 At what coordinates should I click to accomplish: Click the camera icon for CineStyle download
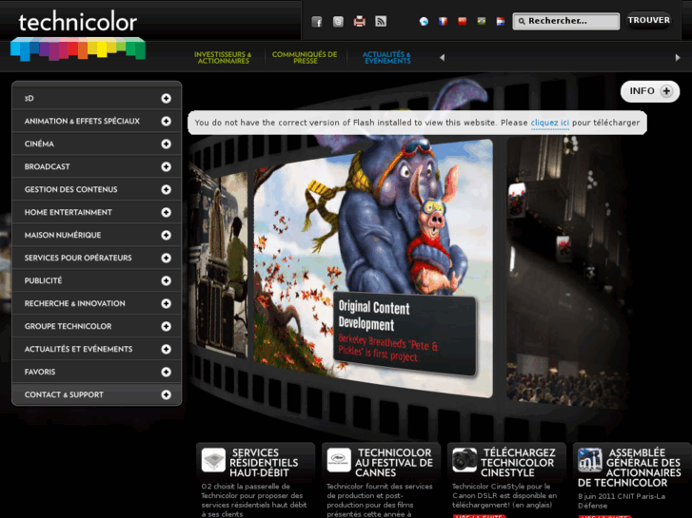coord(465,460)
